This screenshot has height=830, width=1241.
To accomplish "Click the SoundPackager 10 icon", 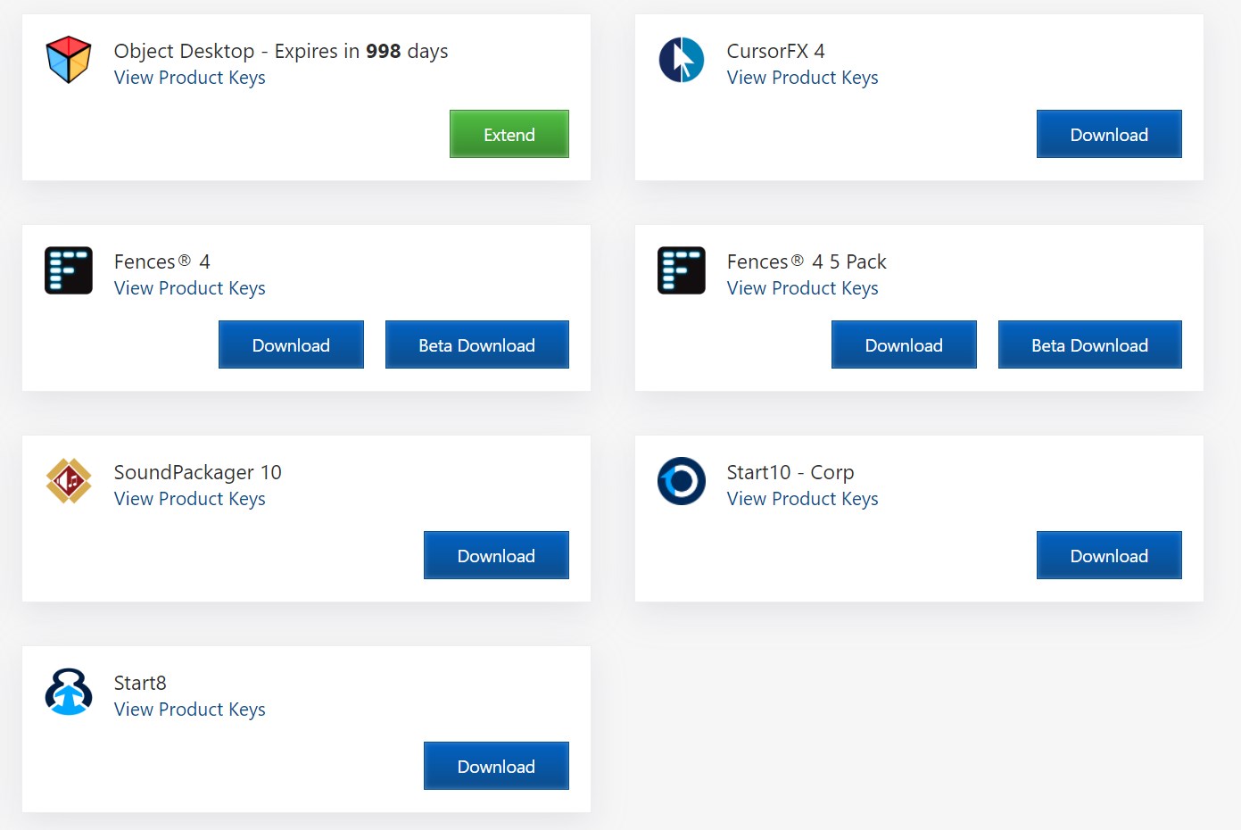I will coord(69,481).
